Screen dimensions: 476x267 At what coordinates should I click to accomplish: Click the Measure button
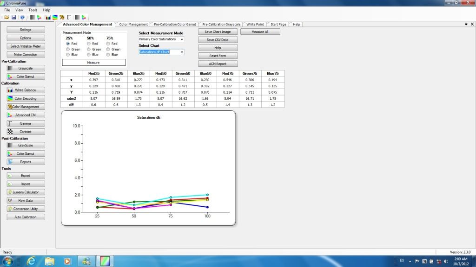tap(93, 63)
